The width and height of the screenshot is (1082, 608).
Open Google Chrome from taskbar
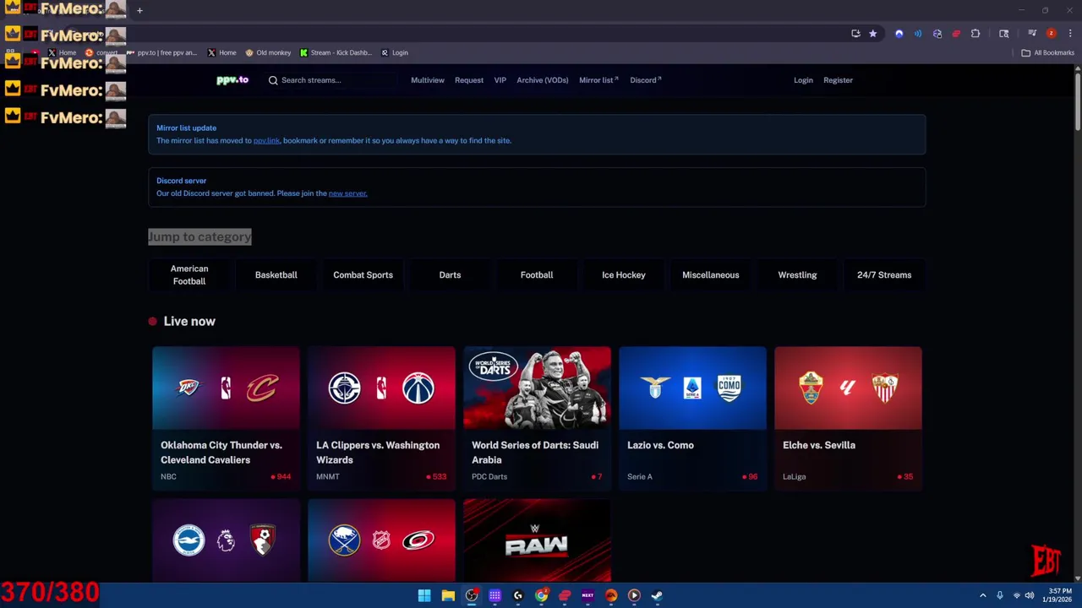(x=541, y=595)
